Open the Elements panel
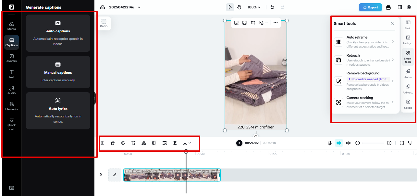Screen dimensions: 418x196 (x=11, y=106)
